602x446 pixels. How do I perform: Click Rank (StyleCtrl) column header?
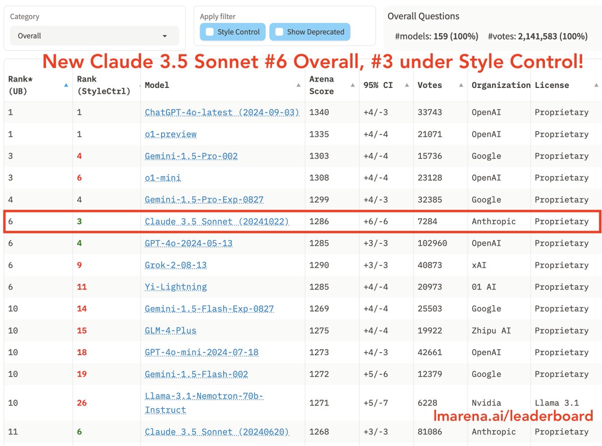103,85
